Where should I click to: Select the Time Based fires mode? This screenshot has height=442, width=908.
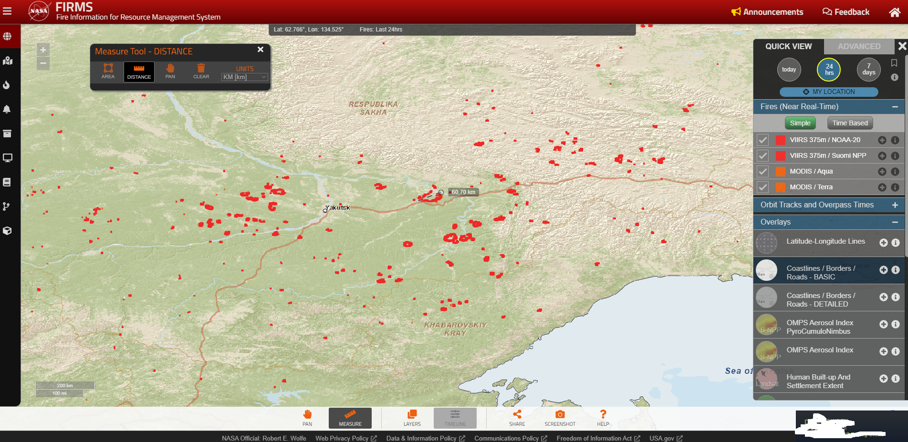pos(850,123)
